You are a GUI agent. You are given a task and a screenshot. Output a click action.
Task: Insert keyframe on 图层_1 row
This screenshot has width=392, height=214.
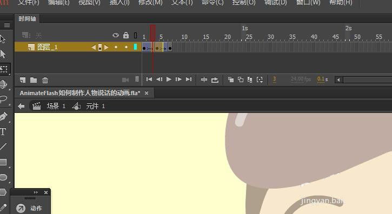[x=99, y=47]
